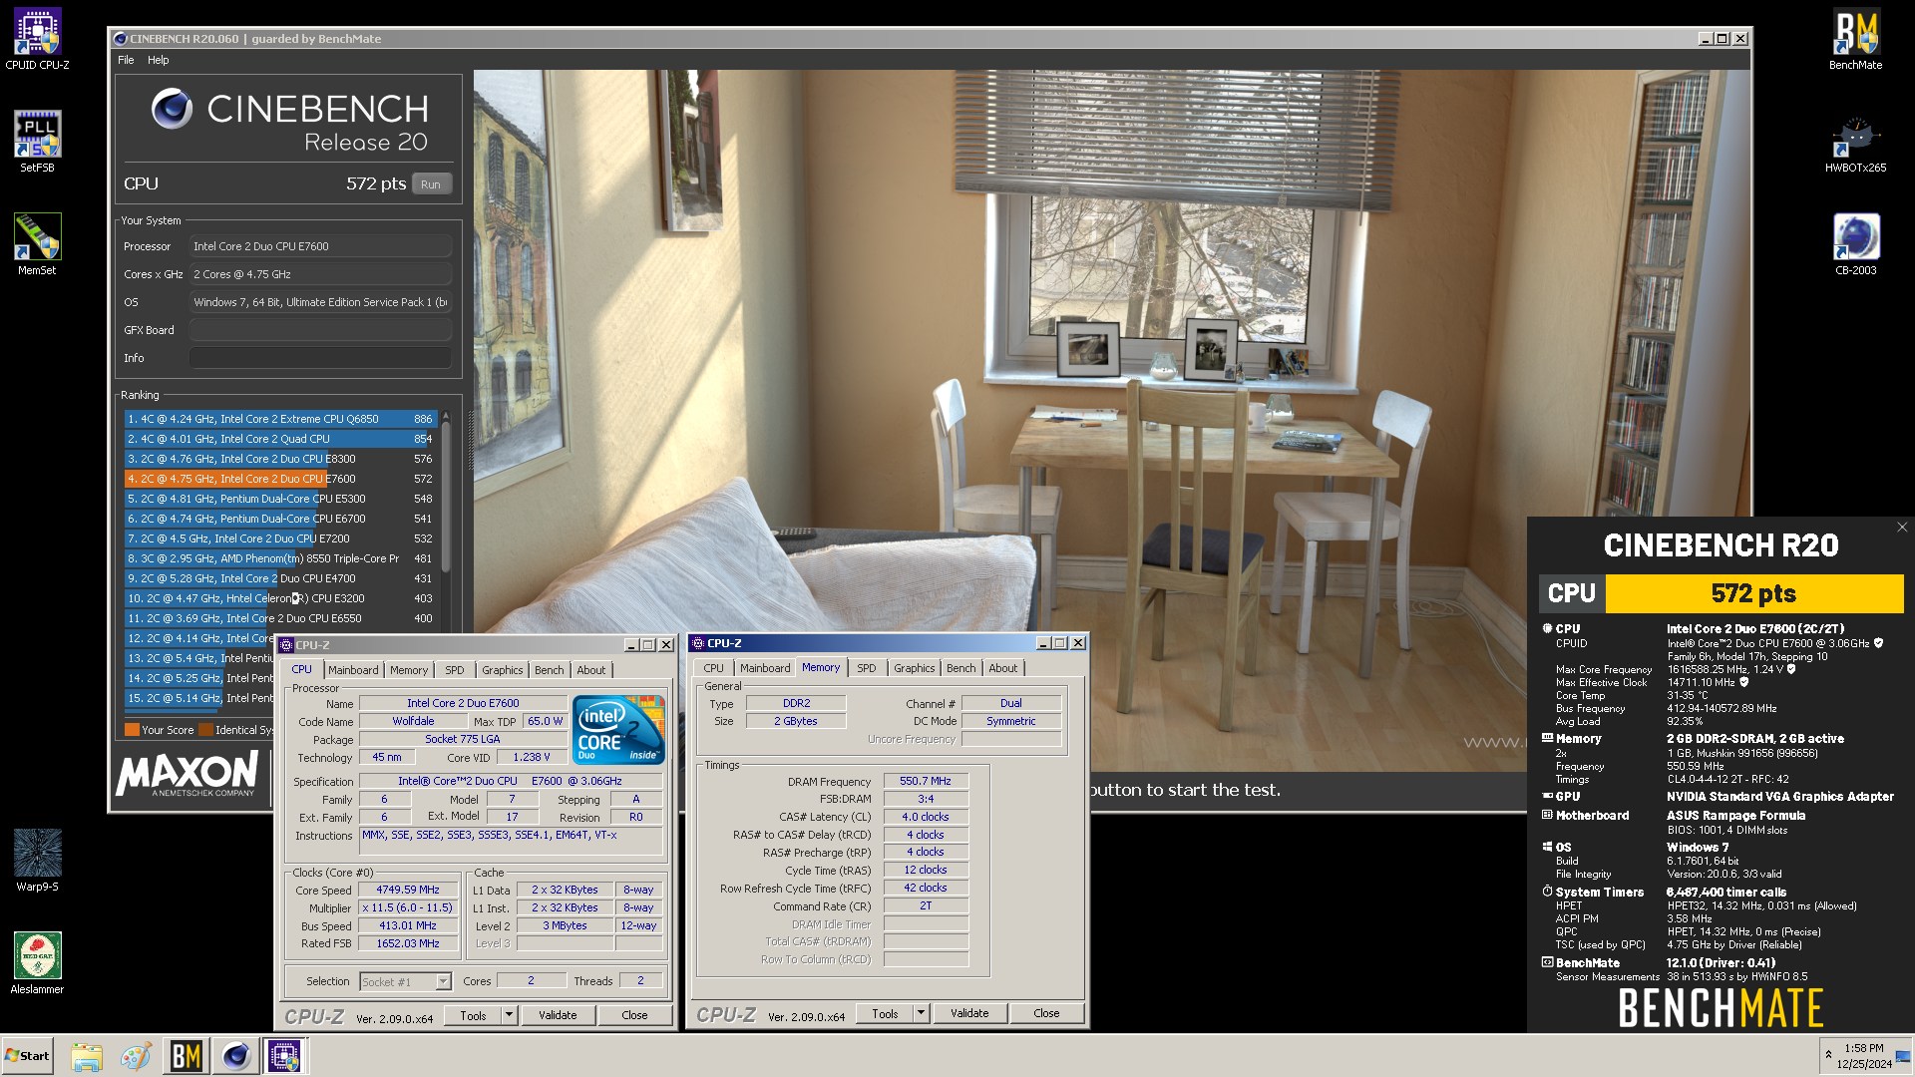Click the Cinebench ranking list scrollbar
Viewport: 1915px width, 1077px height.
pyautogui.click(x=445, y=499)
